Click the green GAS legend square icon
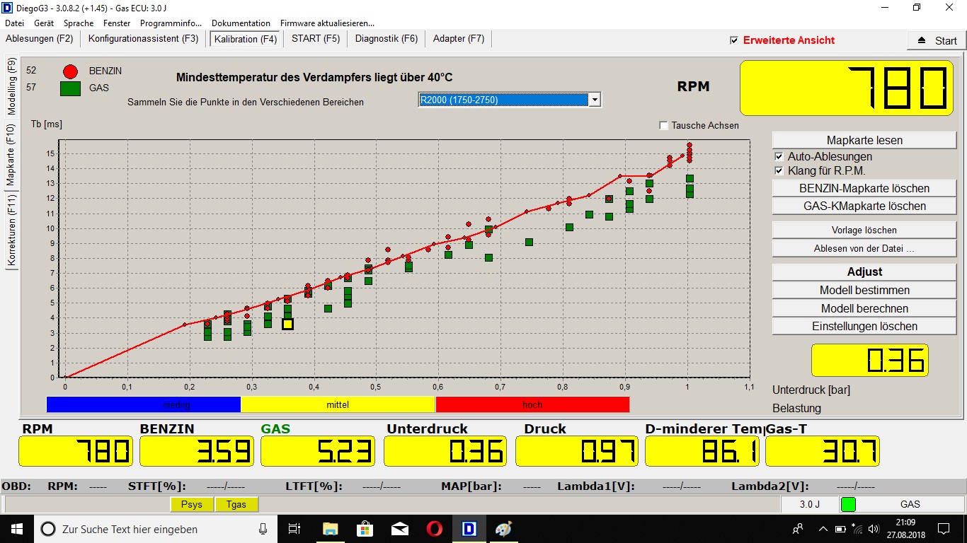 (x=69, y=89)
